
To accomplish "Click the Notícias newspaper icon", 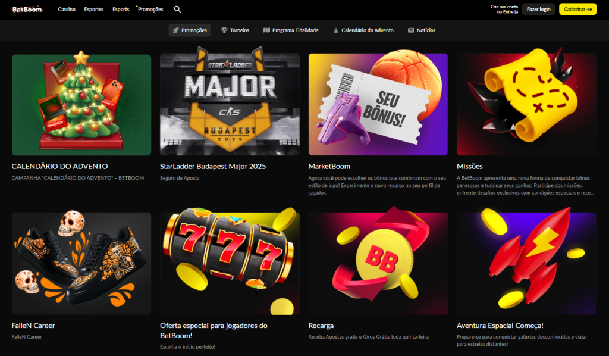I will pyautogui.click(x=411, y=30).
